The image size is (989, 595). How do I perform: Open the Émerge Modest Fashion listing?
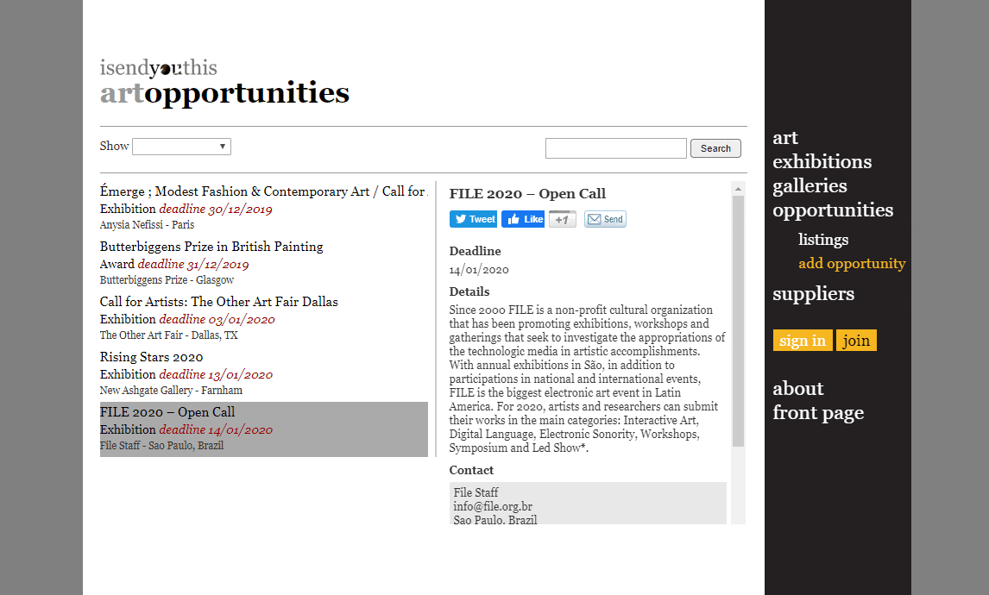(x=262, y=191)
